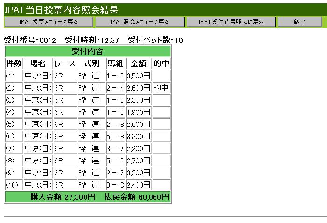This screenshot has height=223, width=327.
Task: Select the 1－5 combination cell
Action: tap(115, 76)
